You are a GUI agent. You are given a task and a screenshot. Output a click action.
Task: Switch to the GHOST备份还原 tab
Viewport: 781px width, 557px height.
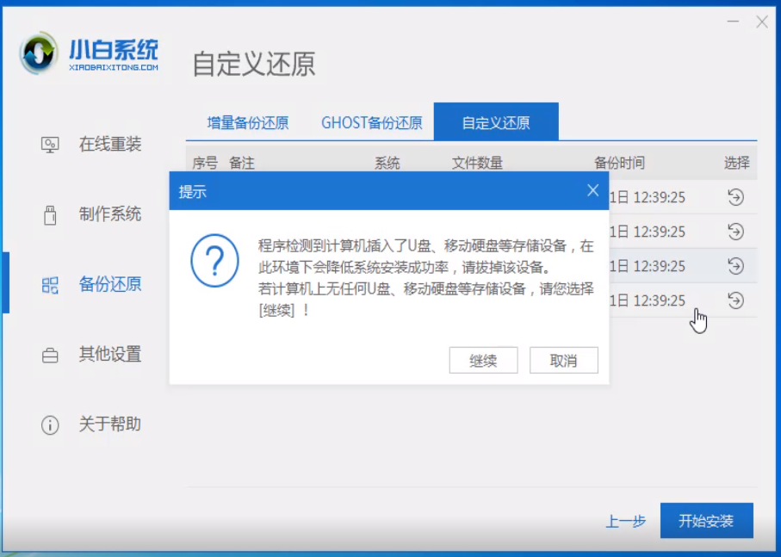pyautogui.click(x=372, y=122)
